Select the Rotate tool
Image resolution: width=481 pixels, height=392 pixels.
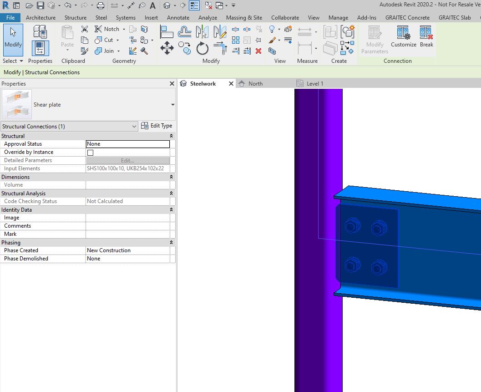pos(202,48)
